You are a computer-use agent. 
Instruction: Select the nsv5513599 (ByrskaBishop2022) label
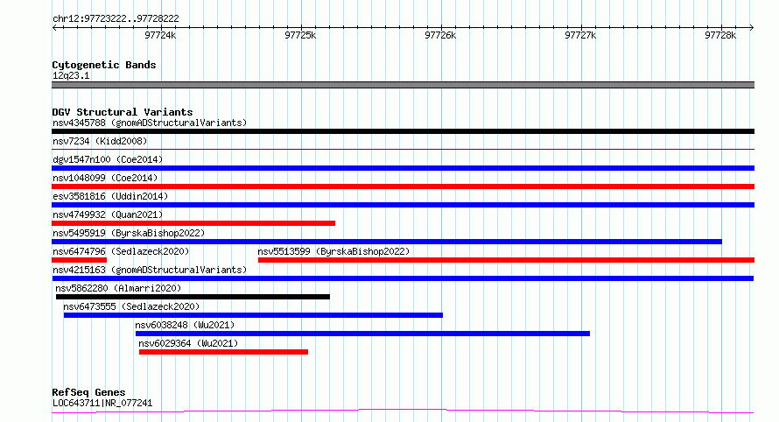tap(333, 251)
